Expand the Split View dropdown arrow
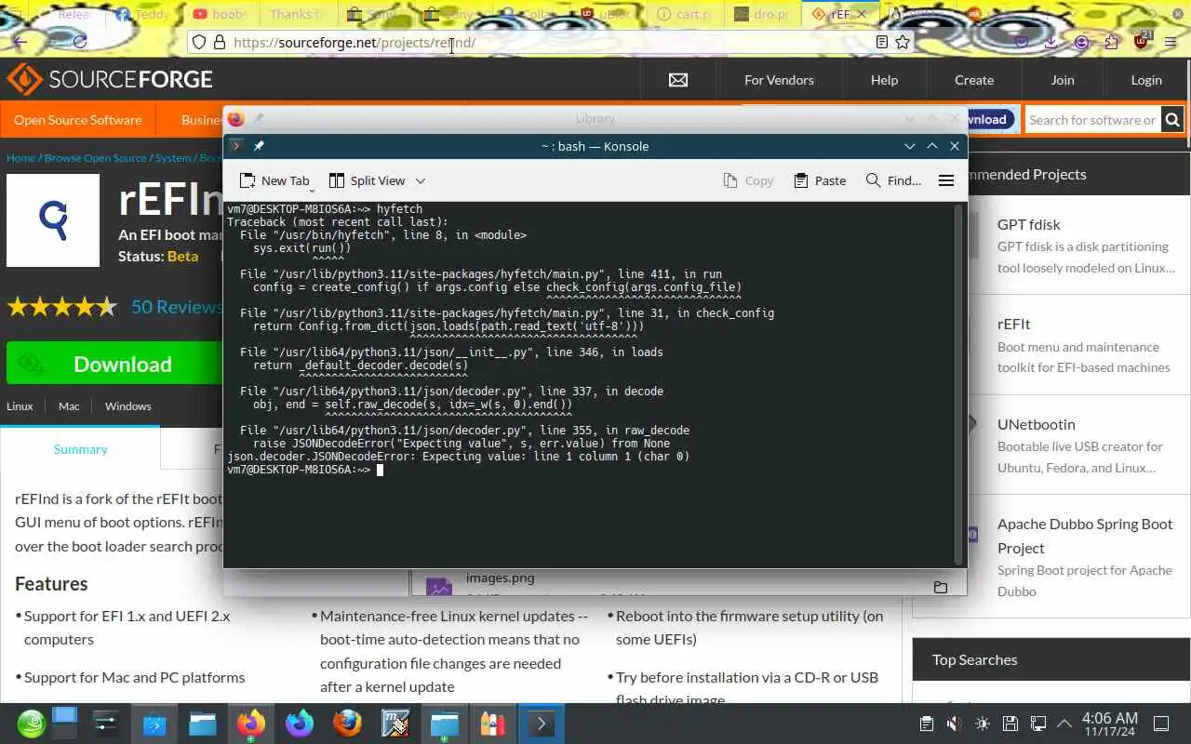Viewport: 1191px width, 744px height. (x=421, y=180)
